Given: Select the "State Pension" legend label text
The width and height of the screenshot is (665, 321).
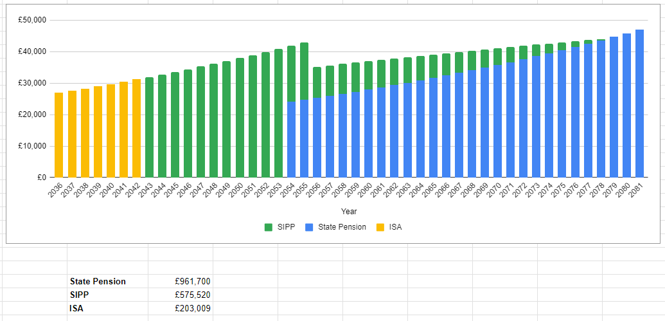Looking at the screenshot, I should click(x=342, y=227).
